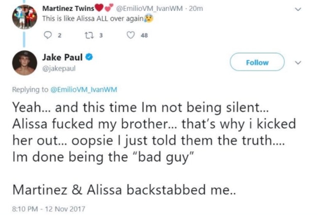Retweet the Martinez Twins tweet
The width and height of the screenshot is (318, 215).
click(89, 36)
